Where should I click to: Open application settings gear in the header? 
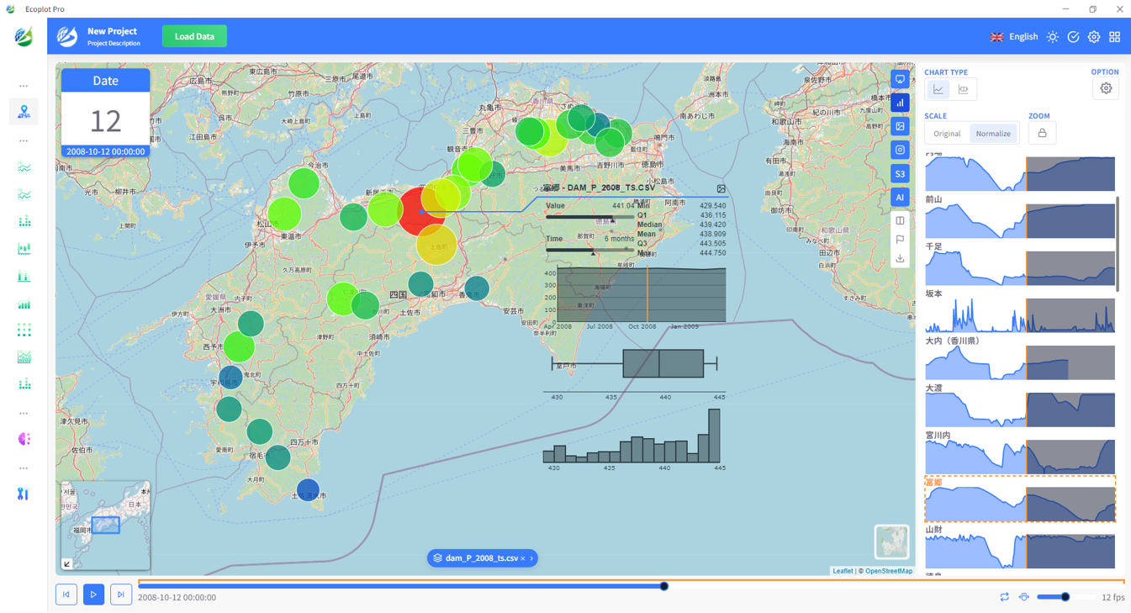(1094, 37)
